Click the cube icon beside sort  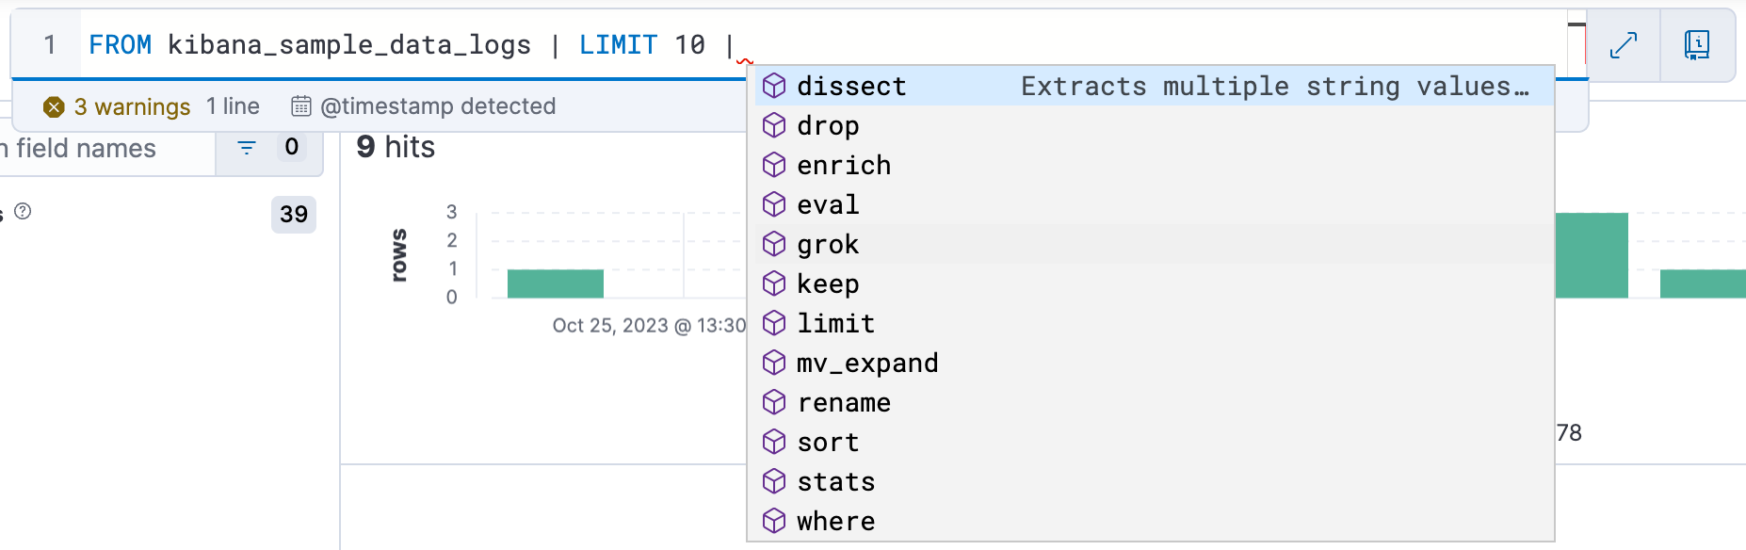coord(774,442)
